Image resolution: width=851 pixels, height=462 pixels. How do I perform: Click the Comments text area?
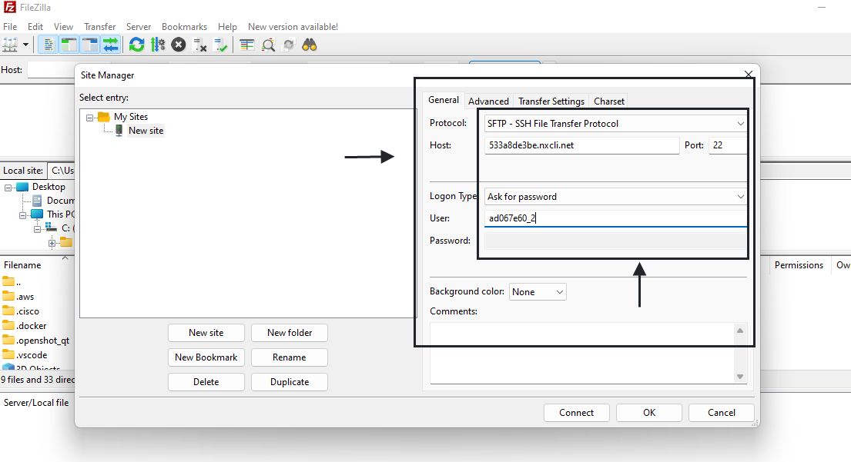click(581, 353)
